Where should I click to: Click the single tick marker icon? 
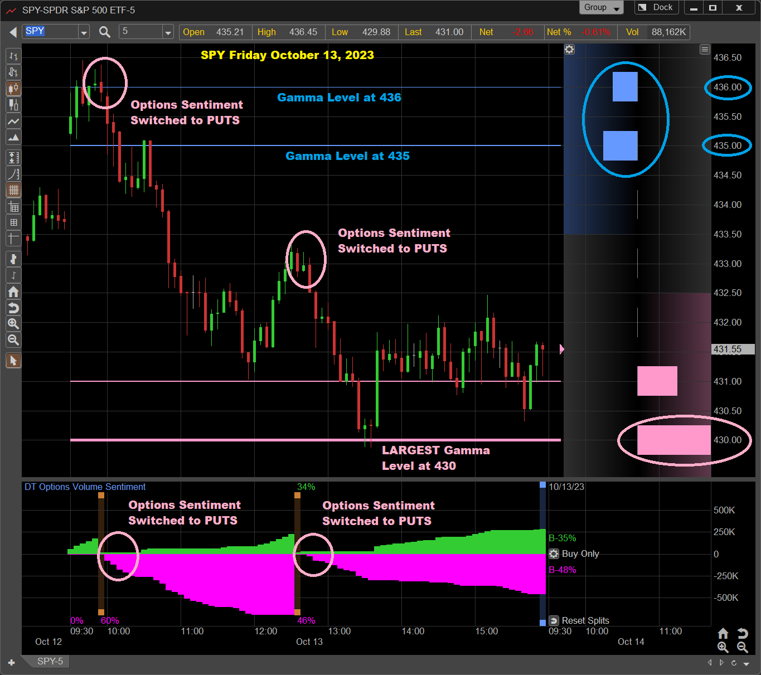pyautogui.click(x=13, y=275)
